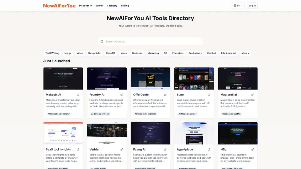
Task: Select Marketing category filter
Action: click(153, 53)
